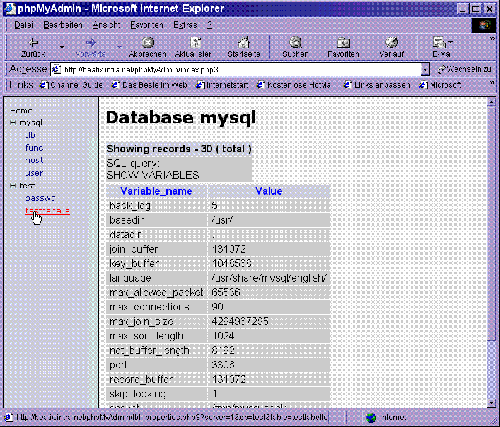Collapse the test database tree node
The height and width of the screenshot is (427, 500).
pos(13,186)
